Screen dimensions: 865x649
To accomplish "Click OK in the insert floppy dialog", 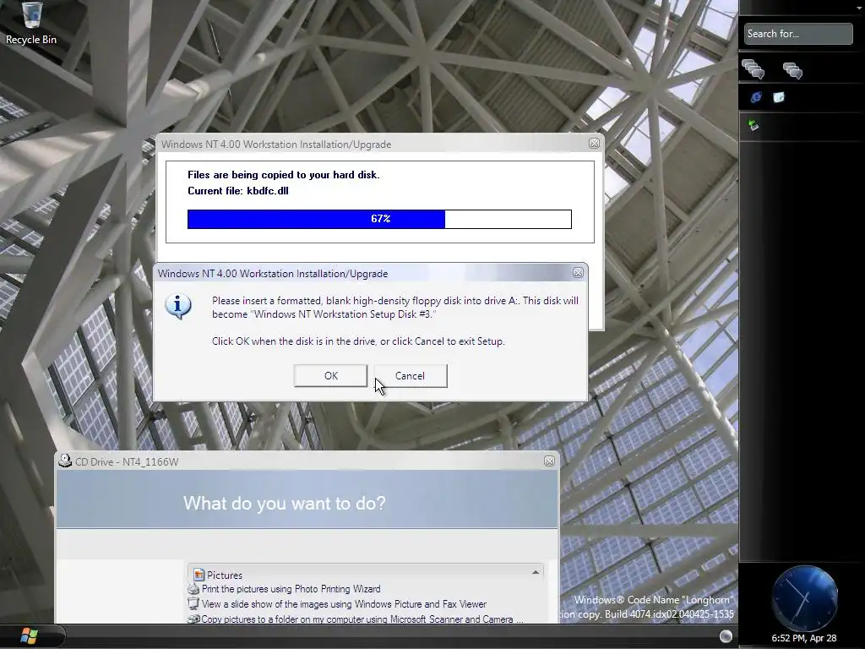I will (x=330, y=376).
